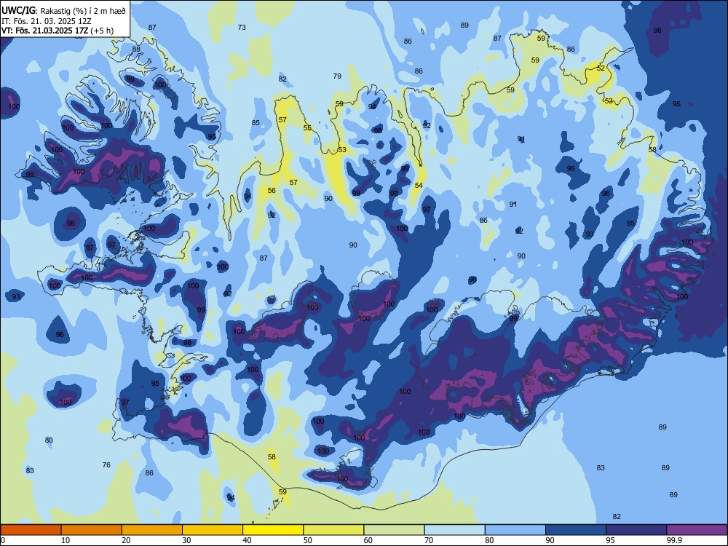Pick the pale green 60–70 legend swatch
This screenshot has width=728, height=546.
(394, 530)
